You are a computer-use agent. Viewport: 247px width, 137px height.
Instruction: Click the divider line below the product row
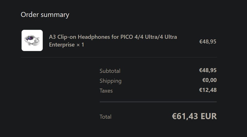pos(119,57)
